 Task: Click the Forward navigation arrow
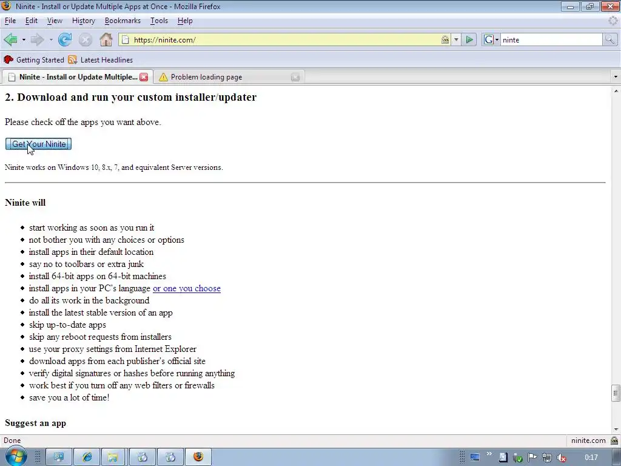[x=37, y=39]
